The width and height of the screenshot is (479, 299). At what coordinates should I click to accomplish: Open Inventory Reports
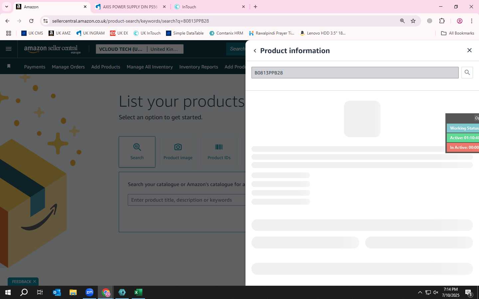(199, 67)
